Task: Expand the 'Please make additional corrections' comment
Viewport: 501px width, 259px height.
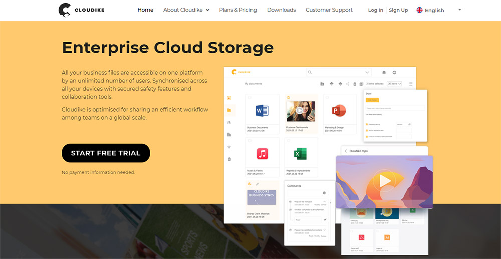Action: coord(324,230)
